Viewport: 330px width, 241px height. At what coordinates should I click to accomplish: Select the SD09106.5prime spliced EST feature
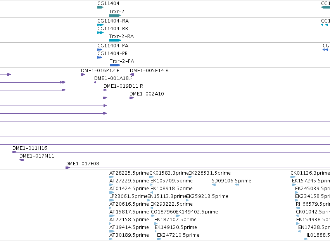click(226, 185)
